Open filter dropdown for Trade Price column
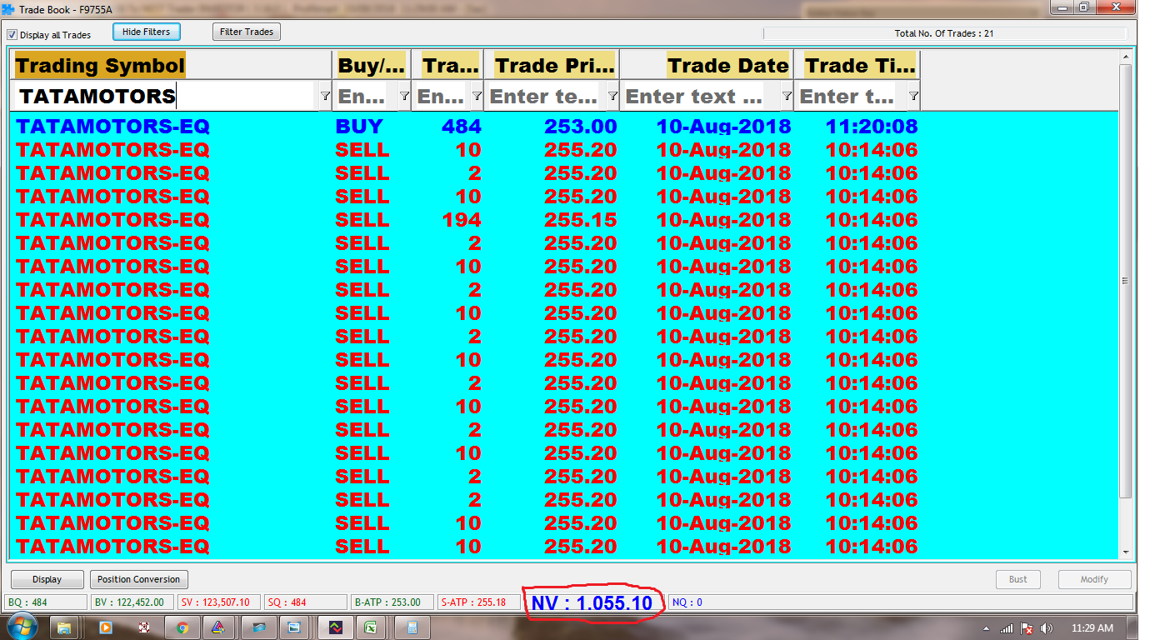 612,97
